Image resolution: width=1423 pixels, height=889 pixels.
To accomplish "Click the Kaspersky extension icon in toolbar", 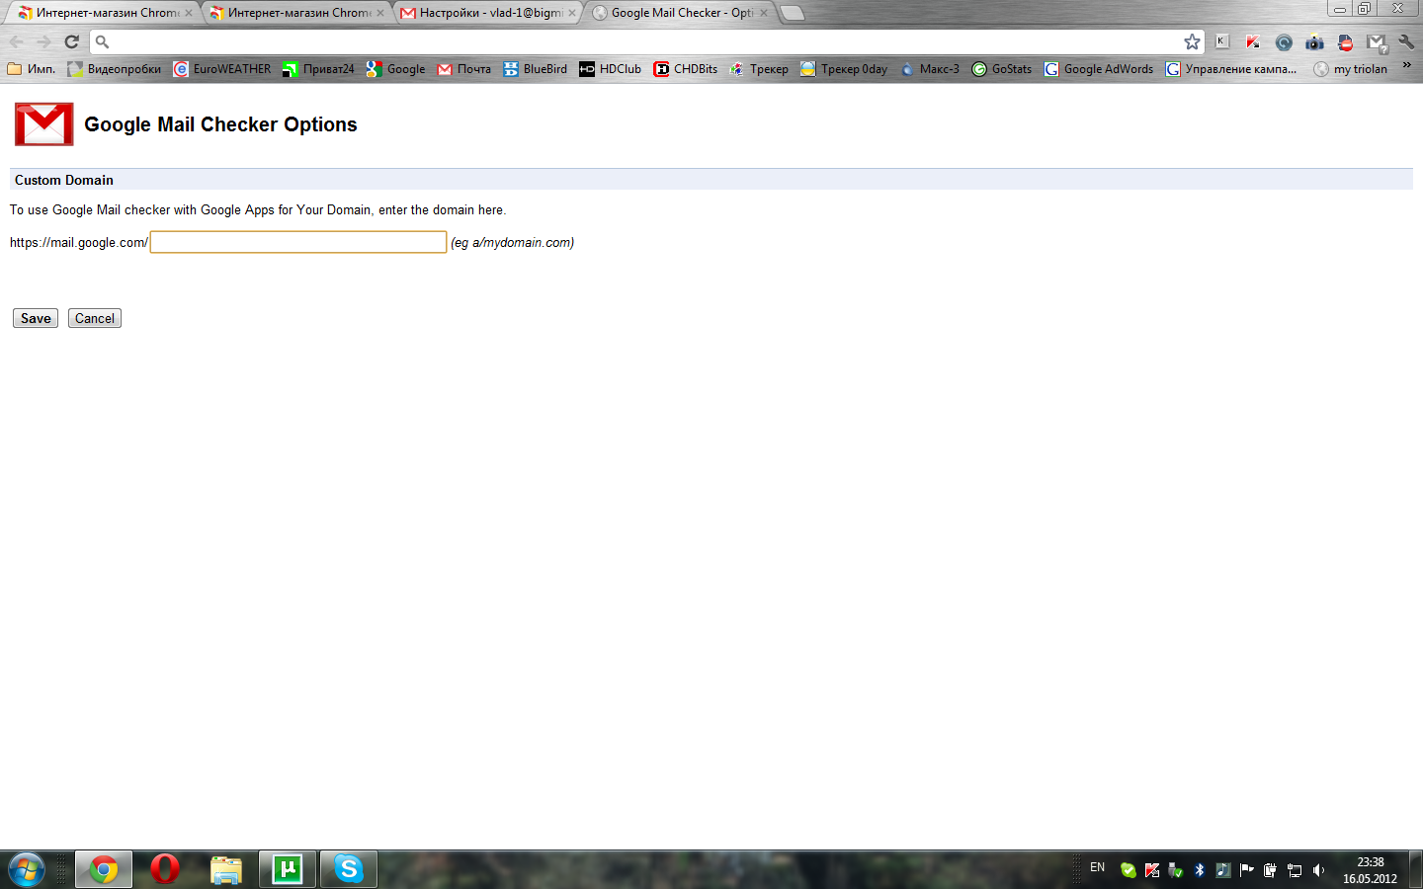I will coord(1253,41).
